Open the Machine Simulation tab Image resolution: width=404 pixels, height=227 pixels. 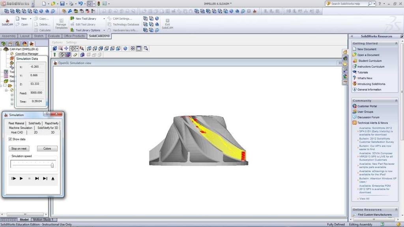point(21,128)
